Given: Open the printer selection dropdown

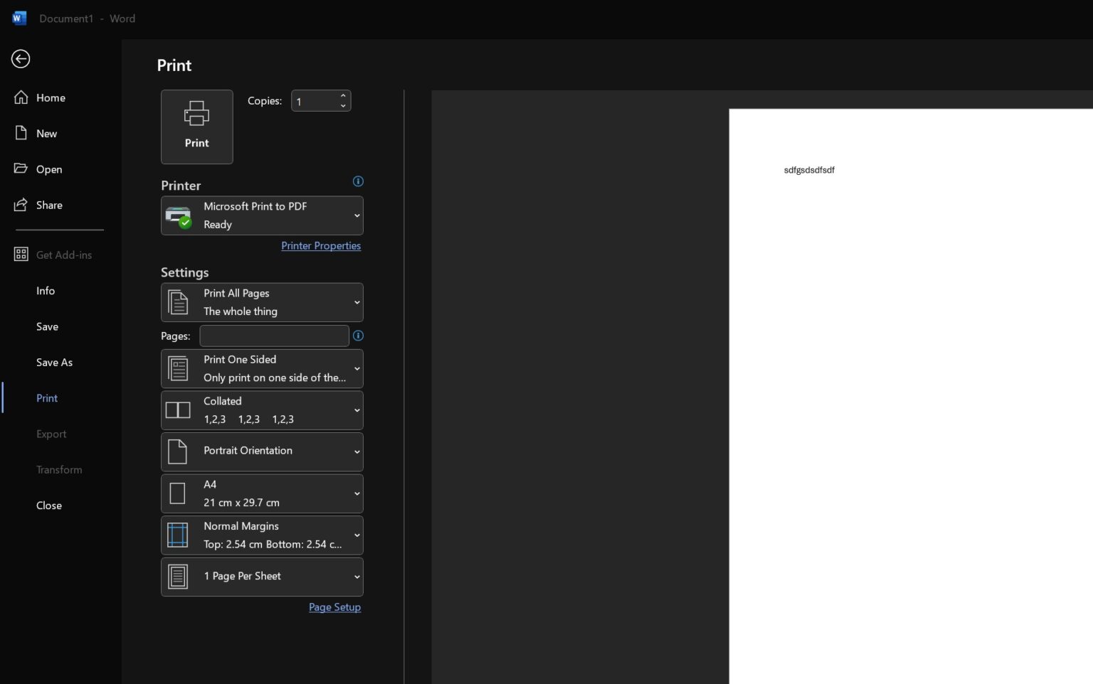Looking at the screenshot, I should click(x=357, y=215).
